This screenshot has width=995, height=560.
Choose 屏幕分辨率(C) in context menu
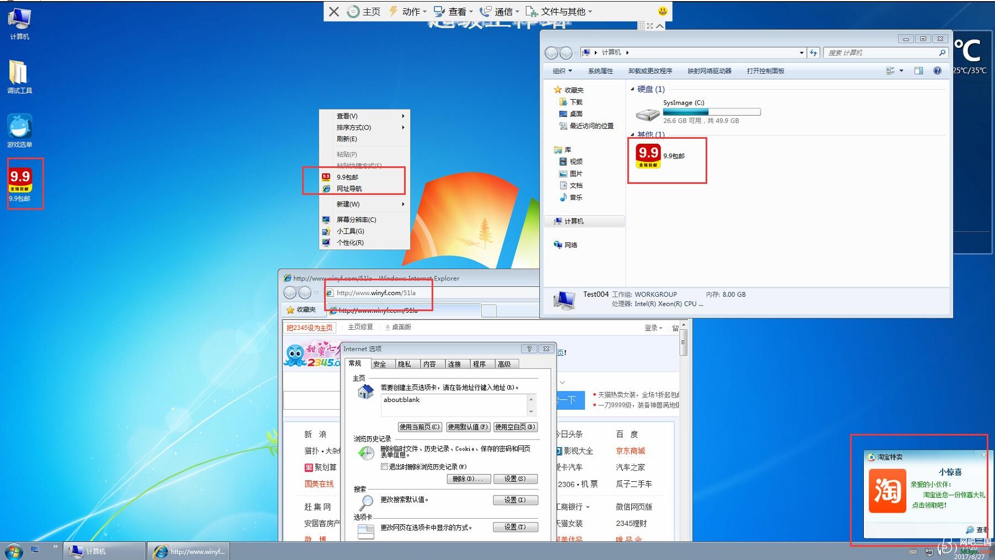(x=364, y=220)
